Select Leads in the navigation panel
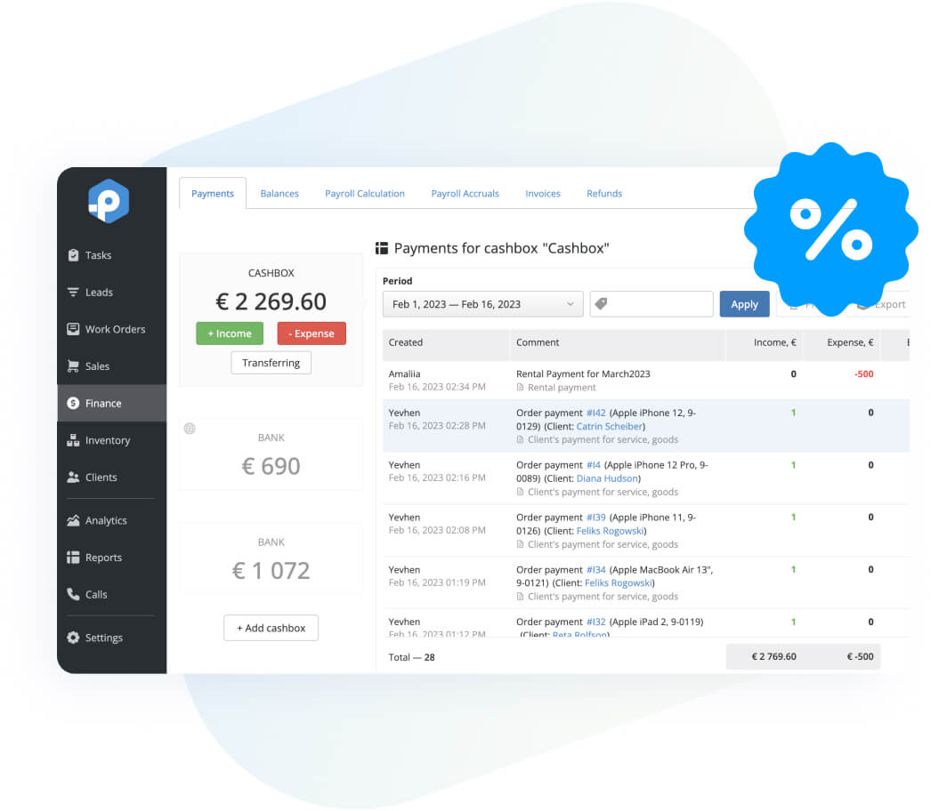 tap(100, 292)
